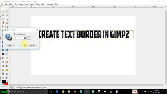Select the Clone stamp tool

pyautogui.click(x=3, y=70)
